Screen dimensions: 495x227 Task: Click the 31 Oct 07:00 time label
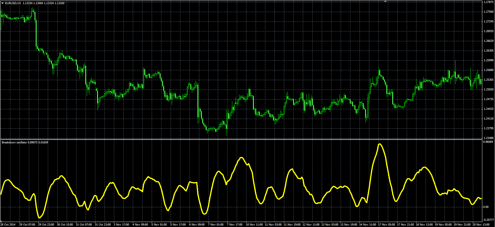(84, 225)
